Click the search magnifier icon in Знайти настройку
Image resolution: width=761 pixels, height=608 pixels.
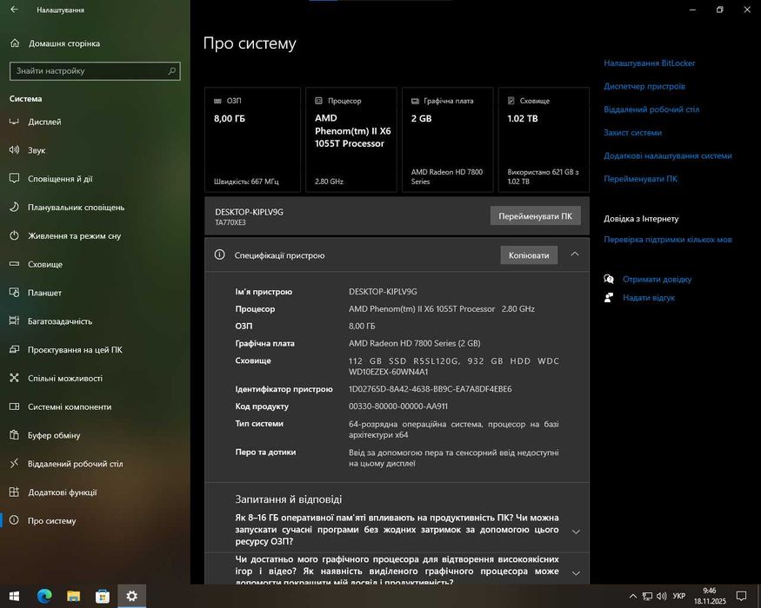tap(172, 70)
